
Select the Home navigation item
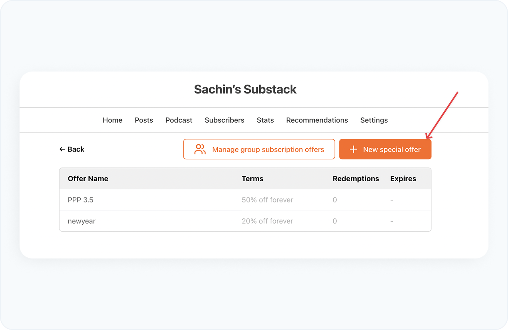112,120
